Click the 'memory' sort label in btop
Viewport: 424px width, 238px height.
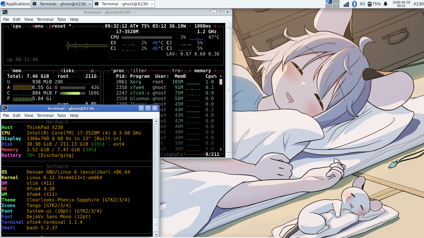click(203, 71)
